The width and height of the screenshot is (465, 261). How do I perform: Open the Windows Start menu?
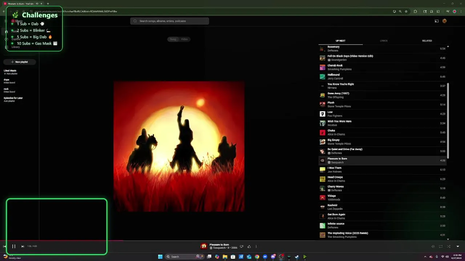click(x=160, y=257)
